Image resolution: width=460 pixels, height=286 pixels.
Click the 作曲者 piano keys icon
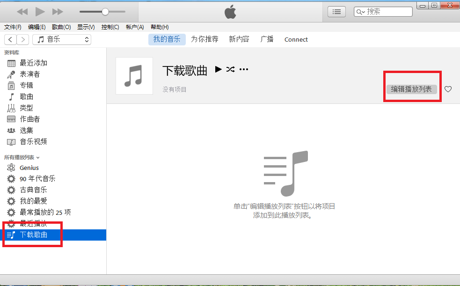[11, 119]
